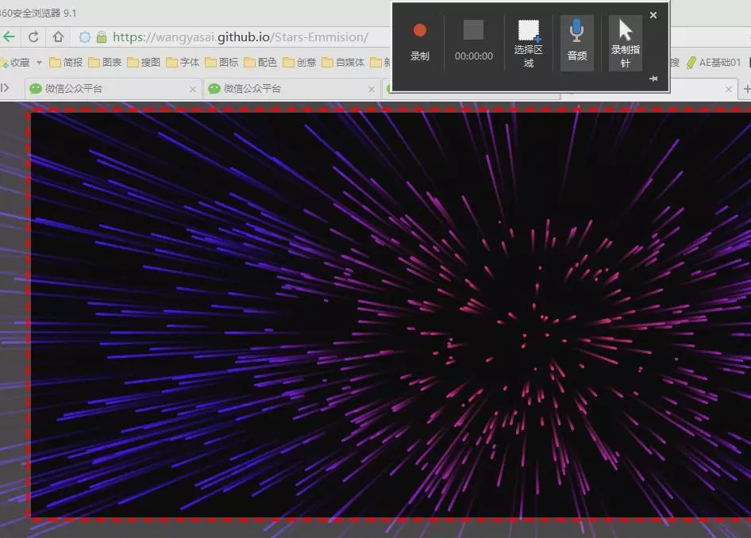Viewport: 751px width, 538px height.
Task: Open the AE基础01 bookmark
Action: point(714,63)
